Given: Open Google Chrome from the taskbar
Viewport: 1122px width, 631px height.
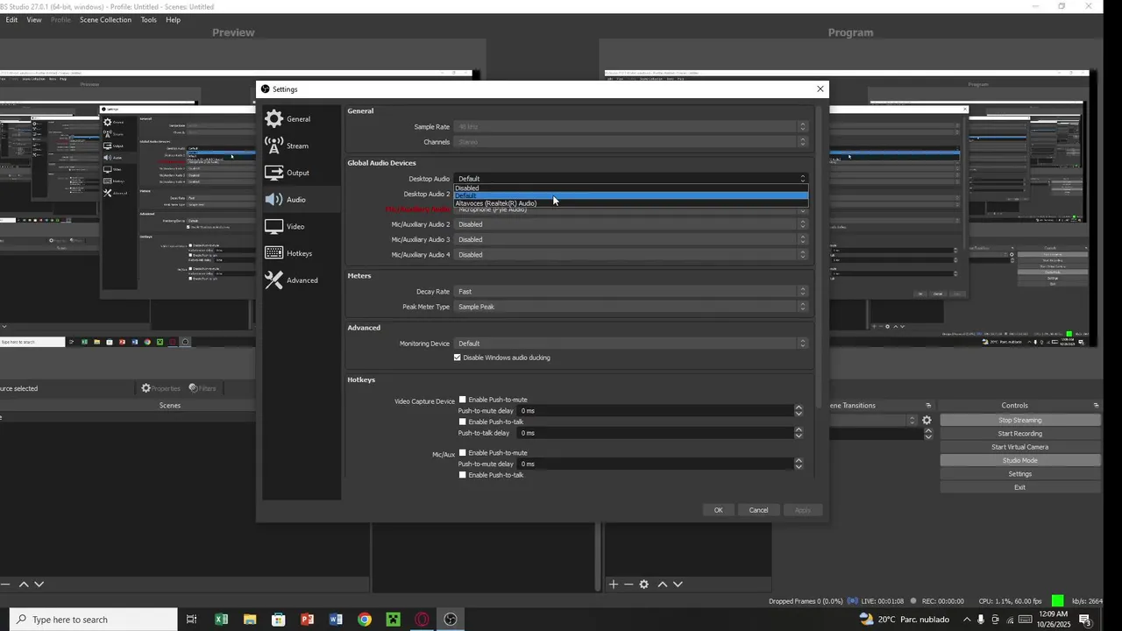Looking at the screenshot, I should coord(365,620).
